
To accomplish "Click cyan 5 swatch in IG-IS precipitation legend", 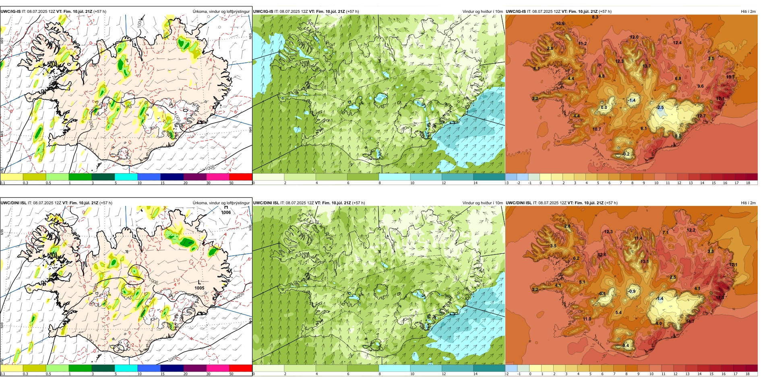I will point(126,177).
